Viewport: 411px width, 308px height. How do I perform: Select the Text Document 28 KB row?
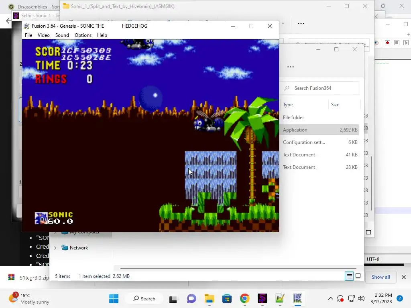tap(320, 167)
